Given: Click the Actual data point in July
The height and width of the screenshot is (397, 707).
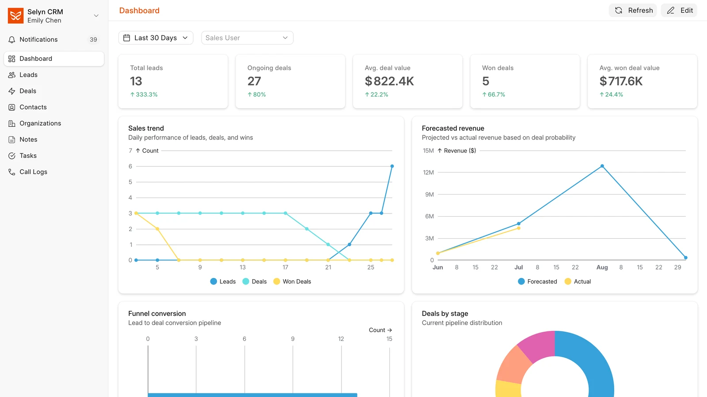Looking at the screenshot, I should click(x=519, y=228).
